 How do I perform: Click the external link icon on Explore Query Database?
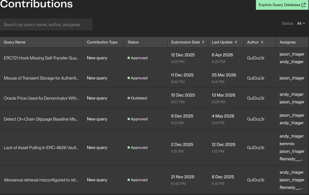pos(303,5)
